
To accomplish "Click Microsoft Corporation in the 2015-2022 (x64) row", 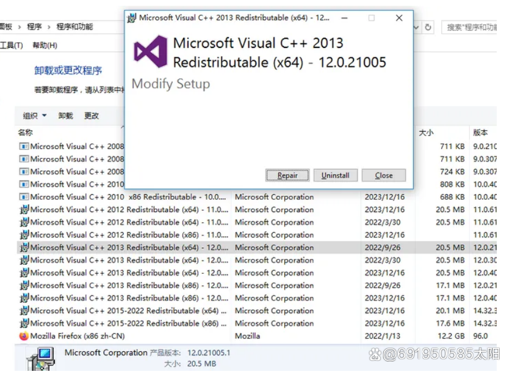I will click(x=274, y=311).
